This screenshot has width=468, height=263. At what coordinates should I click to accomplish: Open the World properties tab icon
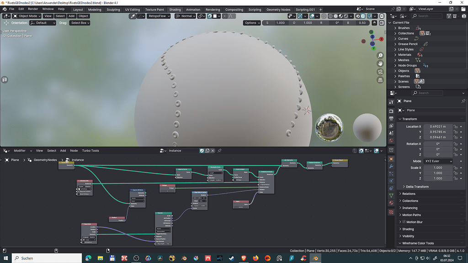391,141
